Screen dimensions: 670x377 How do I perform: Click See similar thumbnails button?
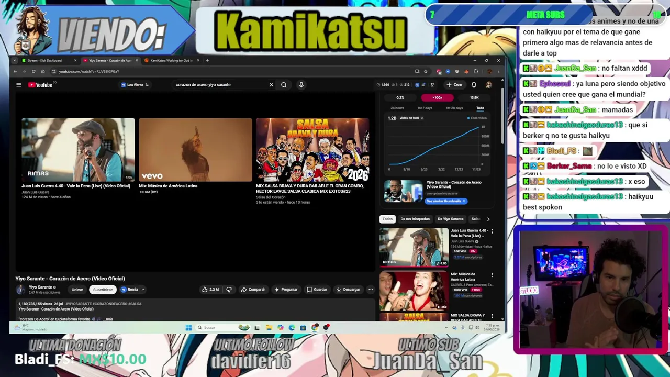[x=445, y=201]
